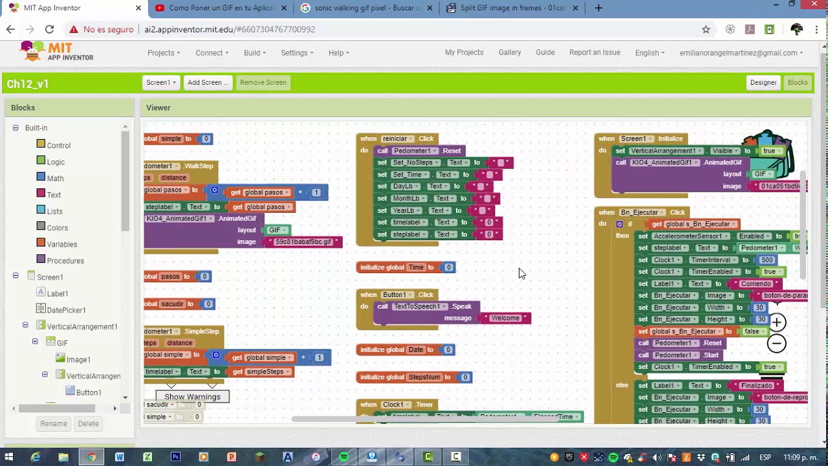Collapse the Built-in tree section

pos(16,128)
